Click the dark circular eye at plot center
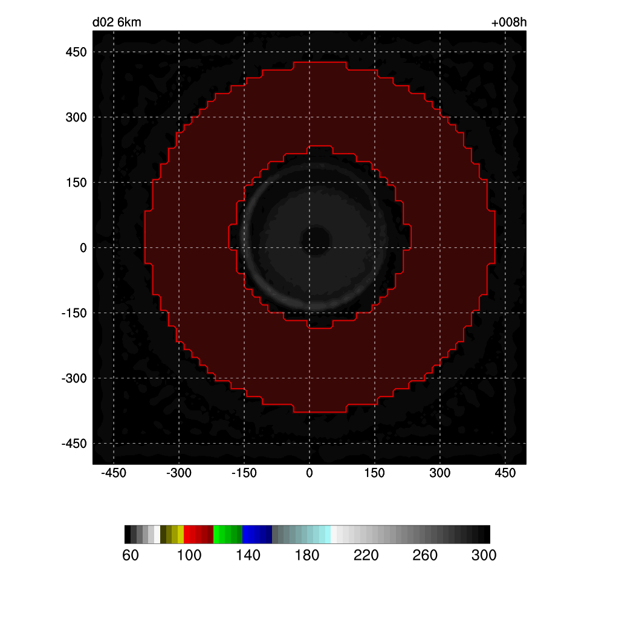The image size is (619, 619). [316, 239]
